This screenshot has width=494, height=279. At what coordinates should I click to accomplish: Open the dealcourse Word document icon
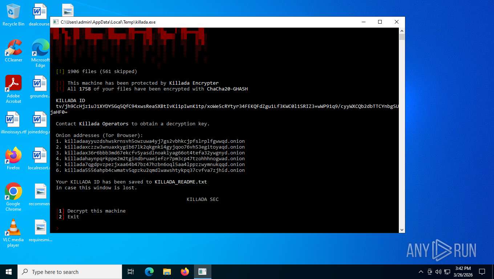[39, 15]
